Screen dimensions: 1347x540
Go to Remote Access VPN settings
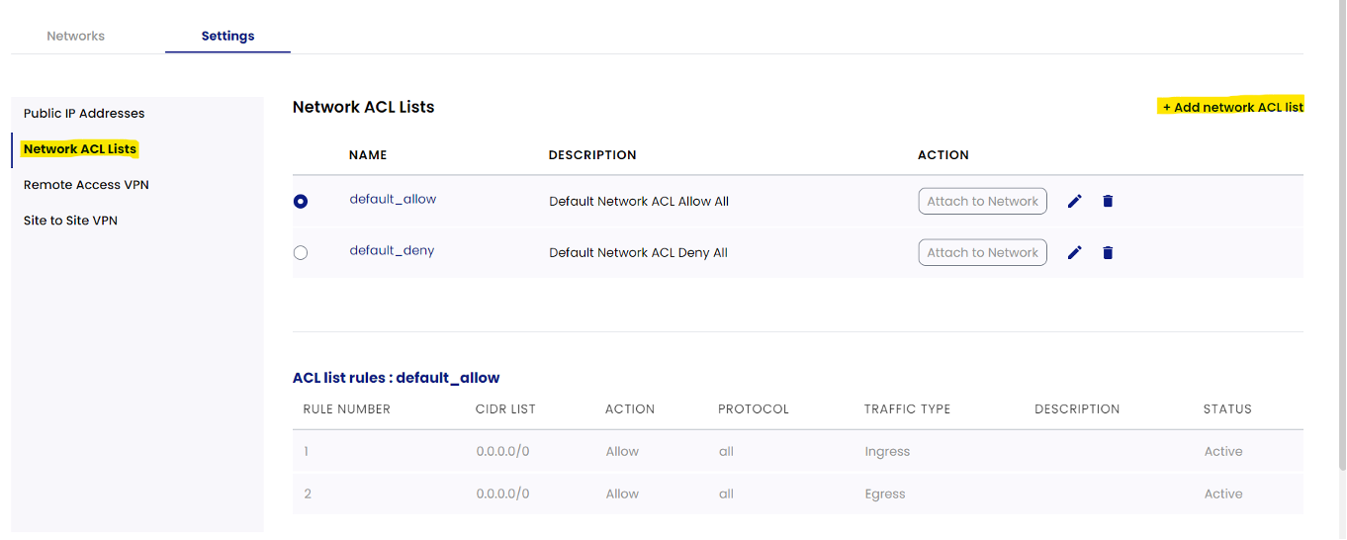[x=86, y=185]
